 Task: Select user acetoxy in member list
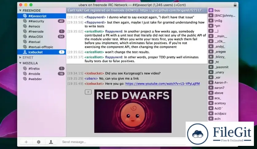[x=223, y=103]
